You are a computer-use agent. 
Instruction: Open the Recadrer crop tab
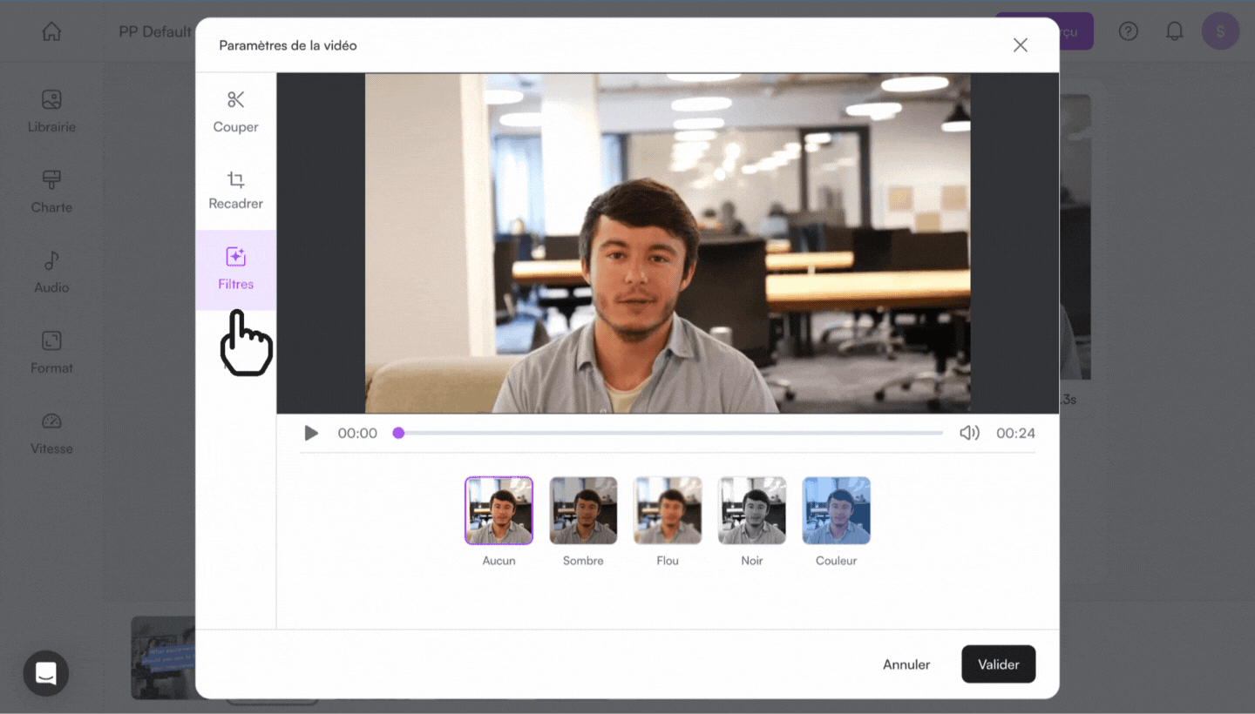pos(235,191)
